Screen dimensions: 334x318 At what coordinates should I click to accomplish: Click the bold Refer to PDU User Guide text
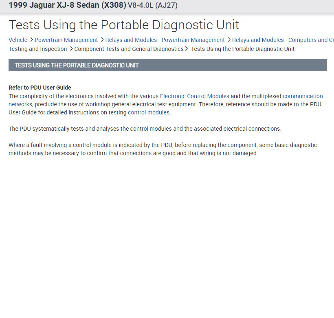click(x=40, y=88)
